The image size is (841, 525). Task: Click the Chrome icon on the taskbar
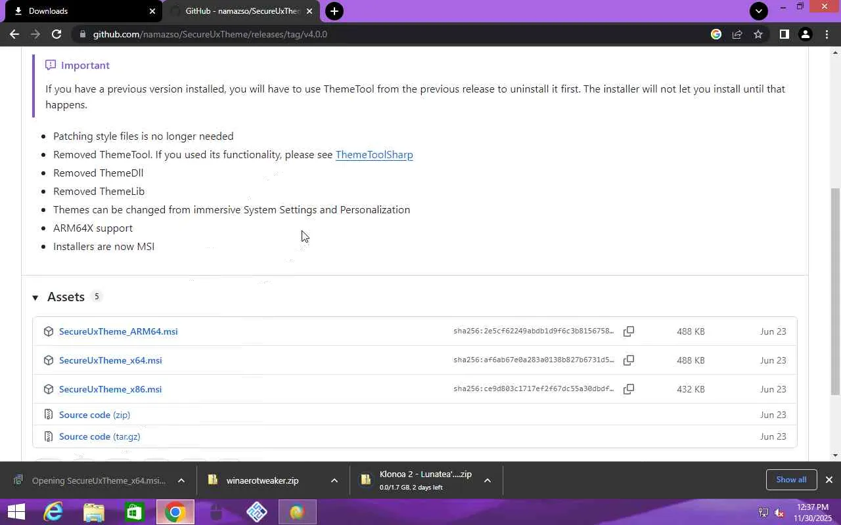(x=175, y=512)
